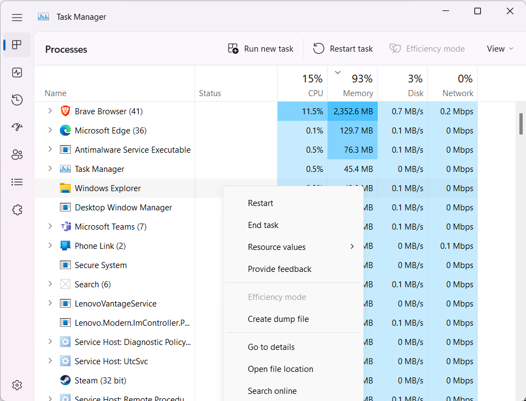Image resolution: width=526 pixels, height=401 pixels.
Task: Open the Users page in sidebar
Action: (17, 155)
